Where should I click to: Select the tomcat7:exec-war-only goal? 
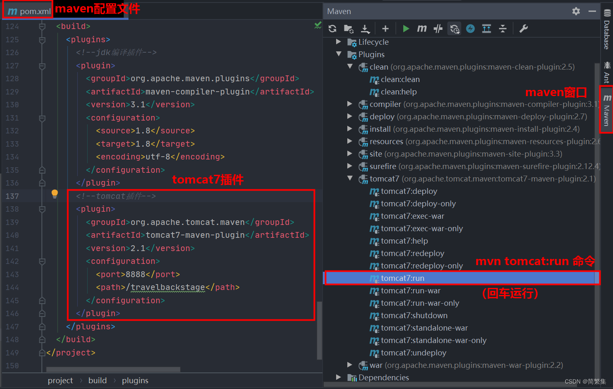(422, 228)
